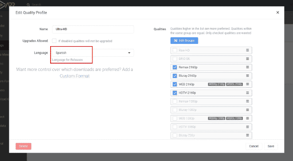The height and width of the screenshot is (161, 293).
Task: Open the Language dropdown showing Spanish
Action: [x=93, y=53]
